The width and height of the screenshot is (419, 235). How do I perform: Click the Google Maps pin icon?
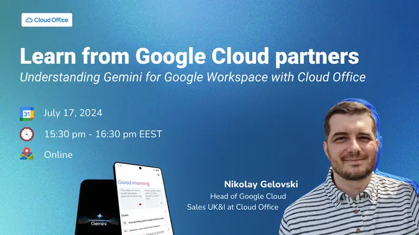click(x=27, y=154)
